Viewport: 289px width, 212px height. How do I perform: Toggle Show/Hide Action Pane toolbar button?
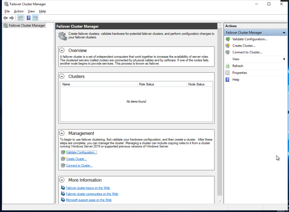[35, 18]
